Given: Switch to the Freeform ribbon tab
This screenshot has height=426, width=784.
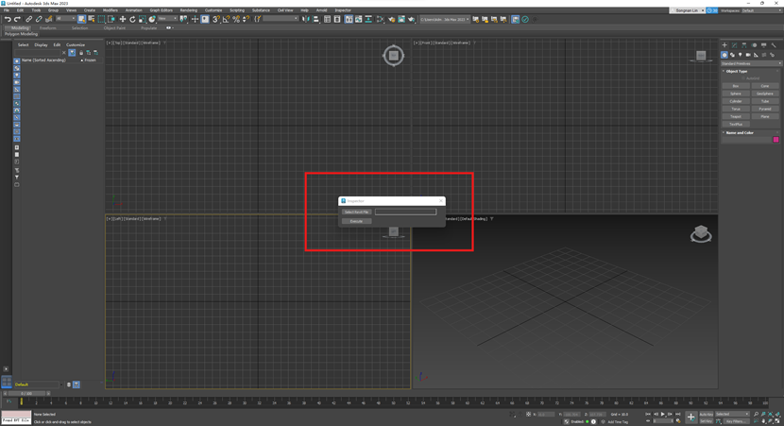Looking at the screenshot, I should [x=48, y=28].
